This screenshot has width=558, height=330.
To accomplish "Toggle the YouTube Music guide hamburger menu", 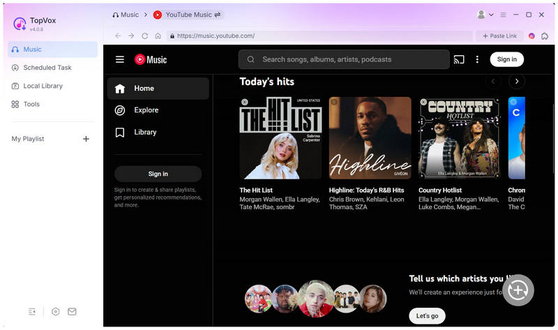I will tap(120, 59).
